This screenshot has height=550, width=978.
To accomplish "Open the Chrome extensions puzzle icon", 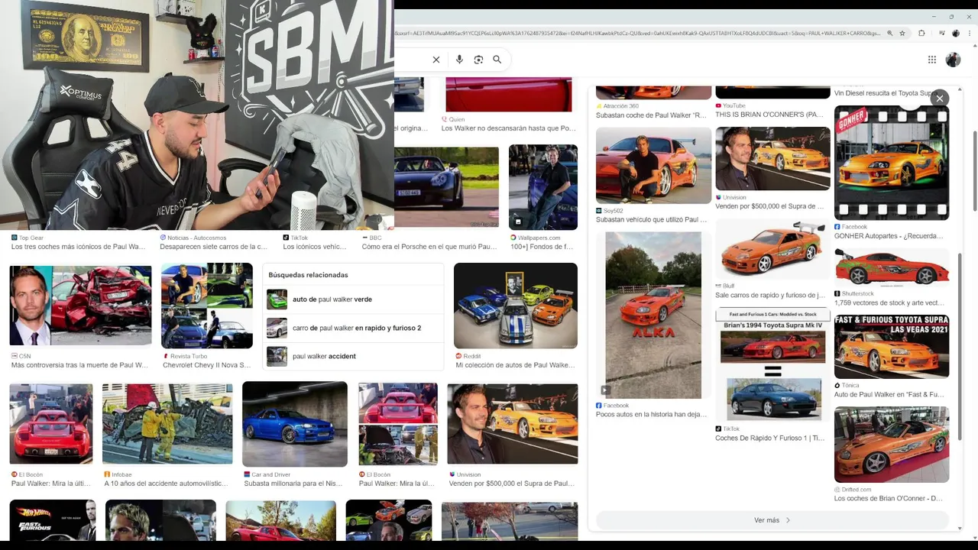I will 921,34.
